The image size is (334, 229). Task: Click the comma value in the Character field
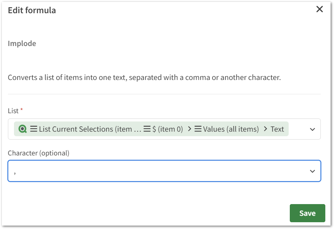[x=15, y=171]
